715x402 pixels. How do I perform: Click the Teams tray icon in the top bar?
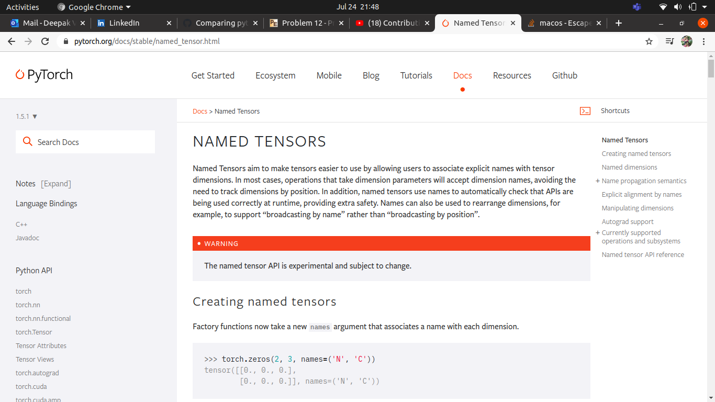(636, 7)
